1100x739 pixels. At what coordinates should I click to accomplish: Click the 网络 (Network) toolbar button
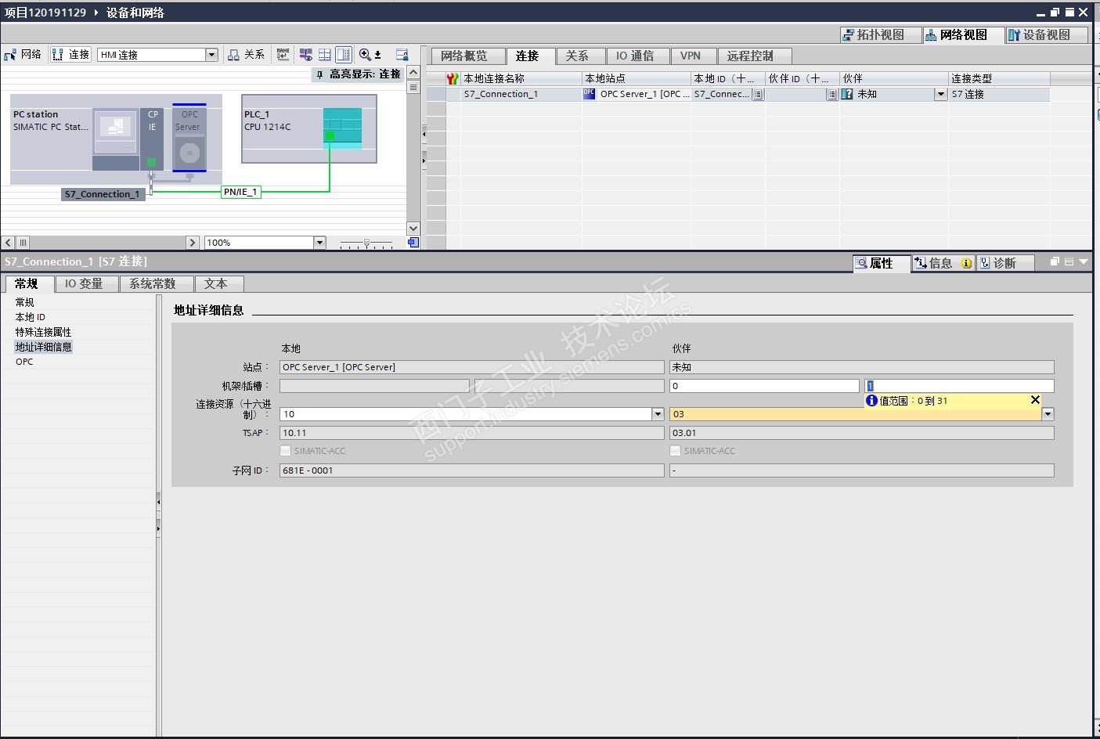[x=23, y=55]
